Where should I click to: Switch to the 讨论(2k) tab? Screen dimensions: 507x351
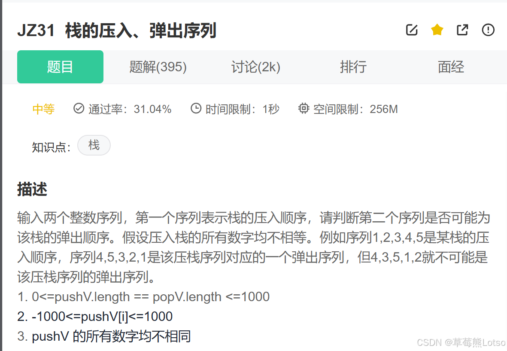(255, 67)
